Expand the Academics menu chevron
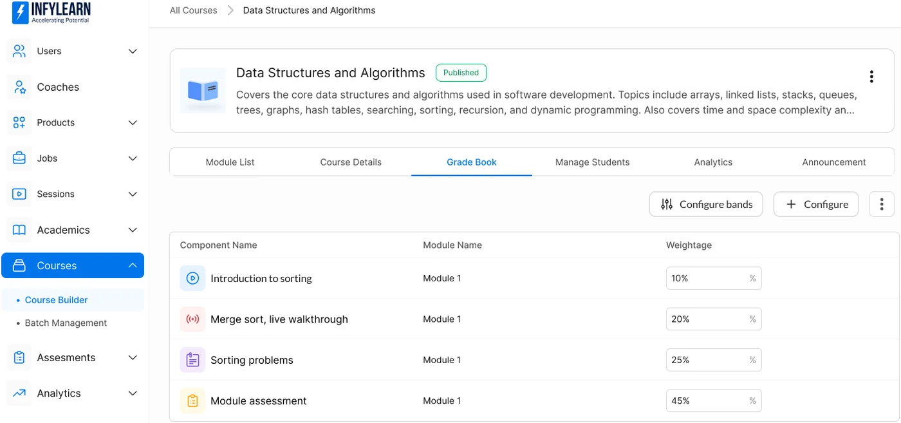901x423 pixels. click(x=133, y=230)
